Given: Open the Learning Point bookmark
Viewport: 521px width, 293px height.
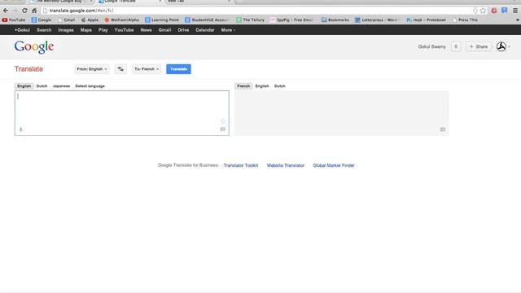Looking at the screenshot, I should click(x=162, y=20).
